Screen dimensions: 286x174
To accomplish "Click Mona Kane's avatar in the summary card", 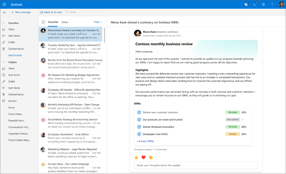I will pos(138,33).
